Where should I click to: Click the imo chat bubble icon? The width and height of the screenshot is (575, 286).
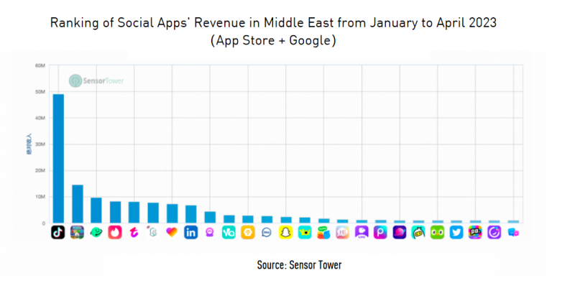coord(267,232)
